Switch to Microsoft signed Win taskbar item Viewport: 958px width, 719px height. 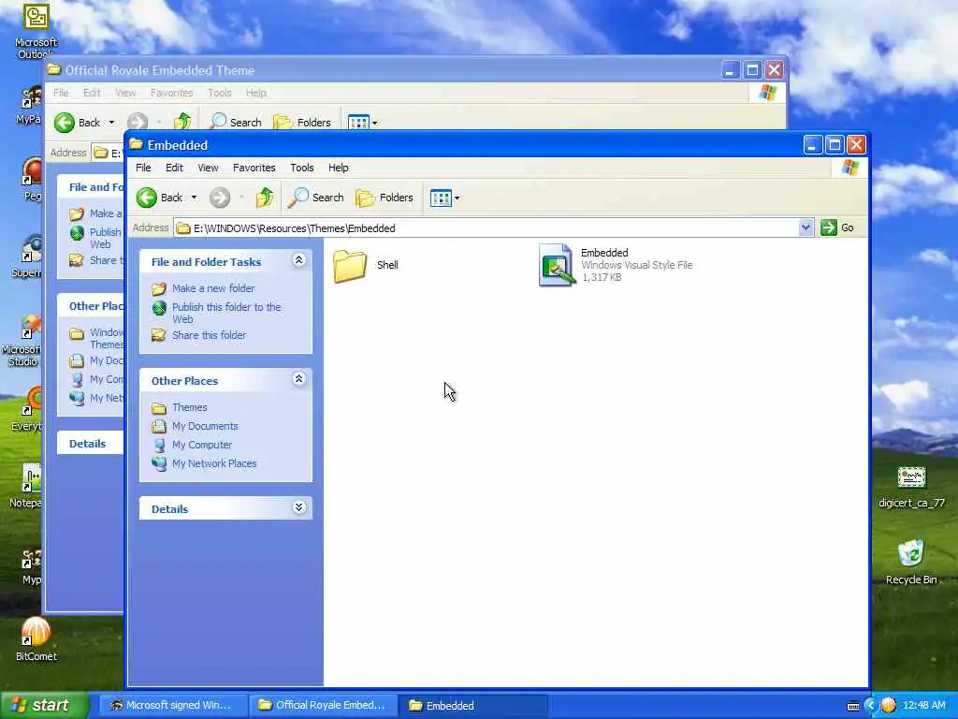(x=172, y=706)
